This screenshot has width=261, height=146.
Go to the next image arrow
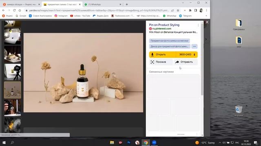[x=206, y=39]
